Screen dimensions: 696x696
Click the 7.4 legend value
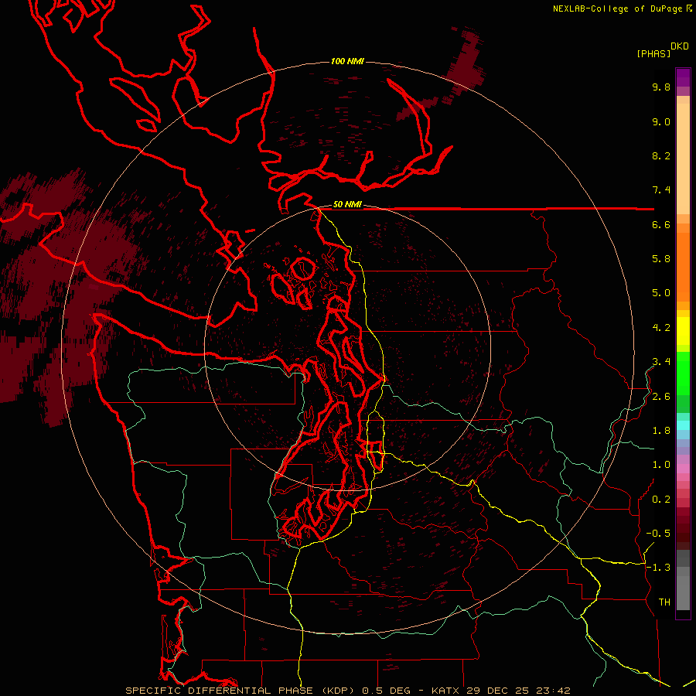pyautogui.click(x=661, y=190)
